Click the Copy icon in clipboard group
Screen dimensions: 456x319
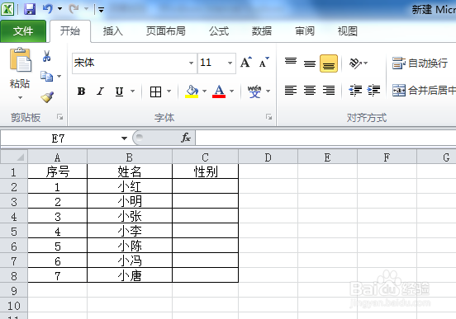46,76
